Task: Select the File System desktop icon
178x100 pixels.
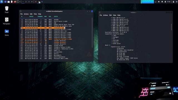Action: 7,21
